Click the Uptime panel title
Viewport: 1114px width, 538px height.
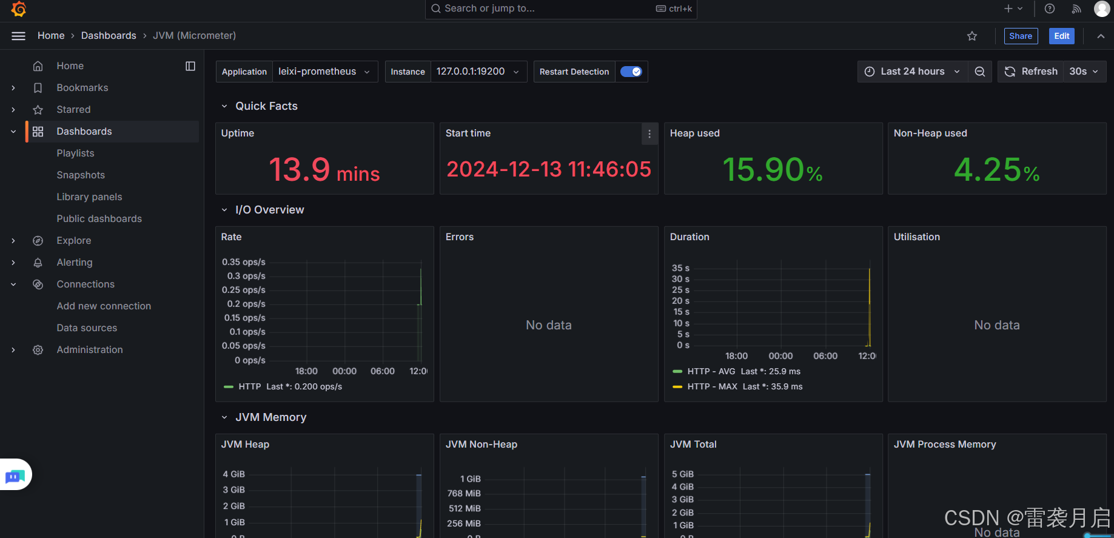pyautogui.click(x=238, y=133)
